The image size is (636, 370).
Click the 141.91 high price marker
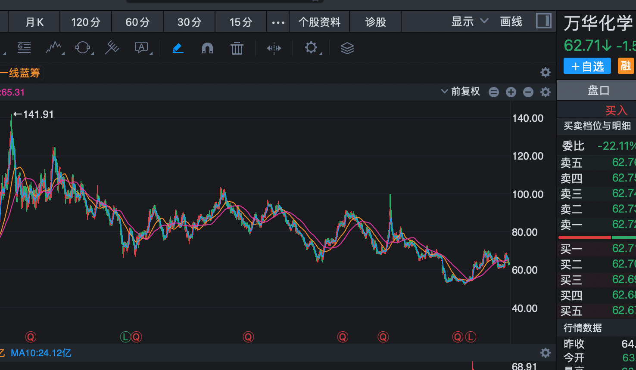(34, 114)
